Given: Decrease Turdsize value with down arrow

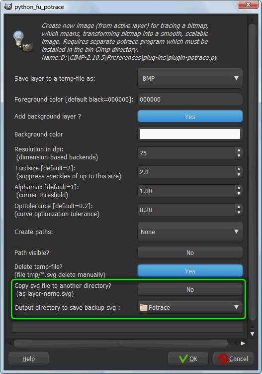Looking at the screenshot, I should coord(239,175).
